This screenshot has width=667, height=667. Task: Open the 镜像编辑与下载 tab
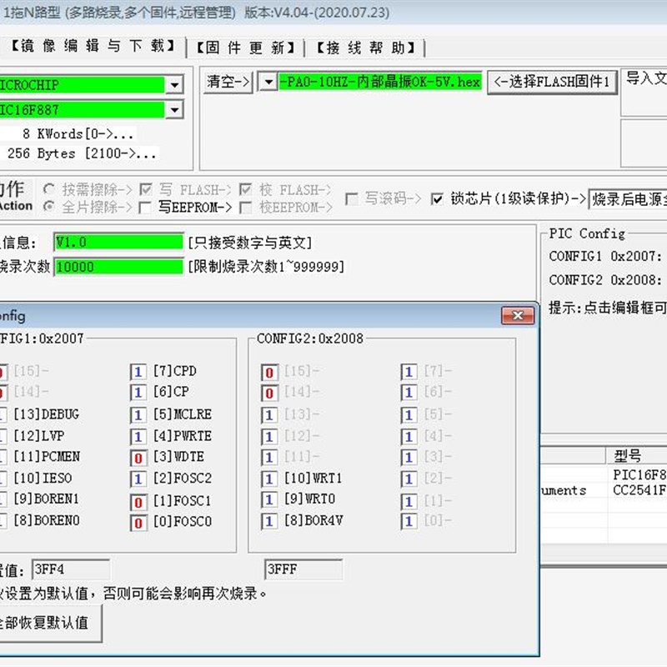(x=93, y=46)
